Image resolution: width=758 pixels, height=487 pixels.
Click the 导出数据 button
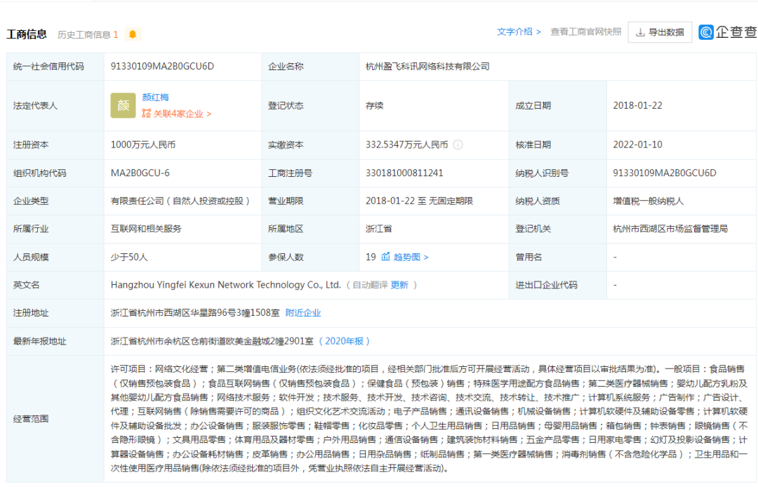coord(660,32)
